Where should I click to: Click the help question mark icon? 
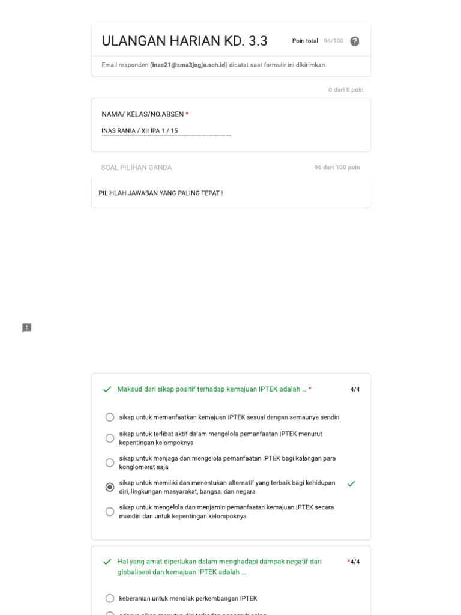355,41
